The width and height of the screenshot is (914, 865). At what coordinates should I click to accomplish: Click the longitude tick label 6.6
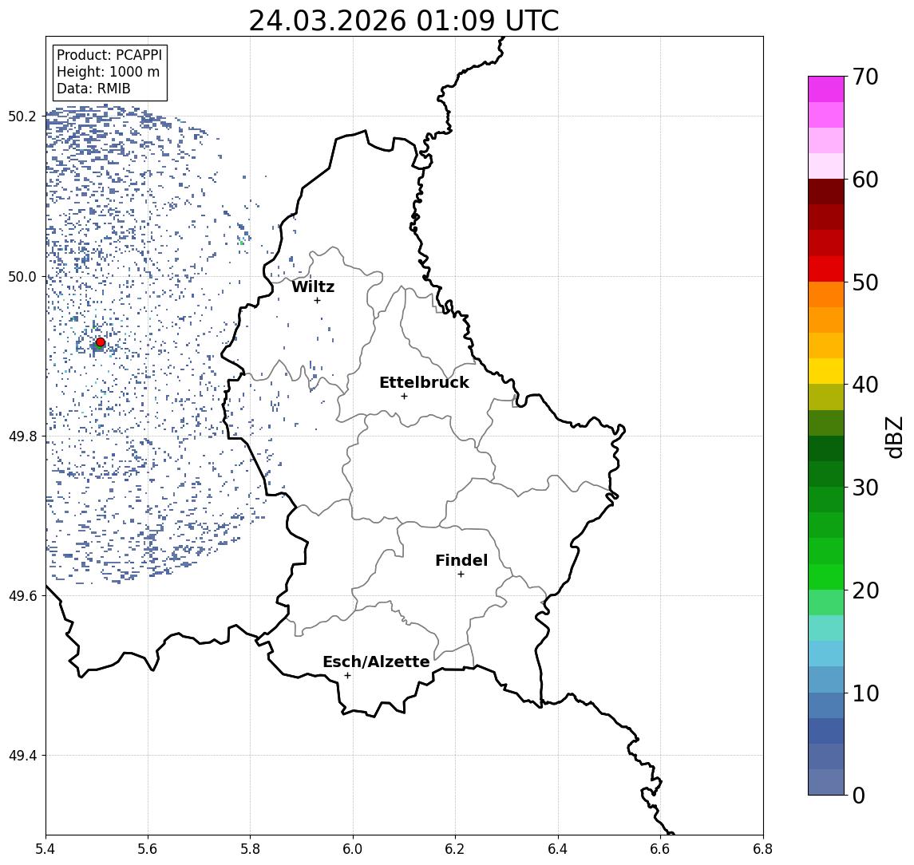click(x=660, y=849)
